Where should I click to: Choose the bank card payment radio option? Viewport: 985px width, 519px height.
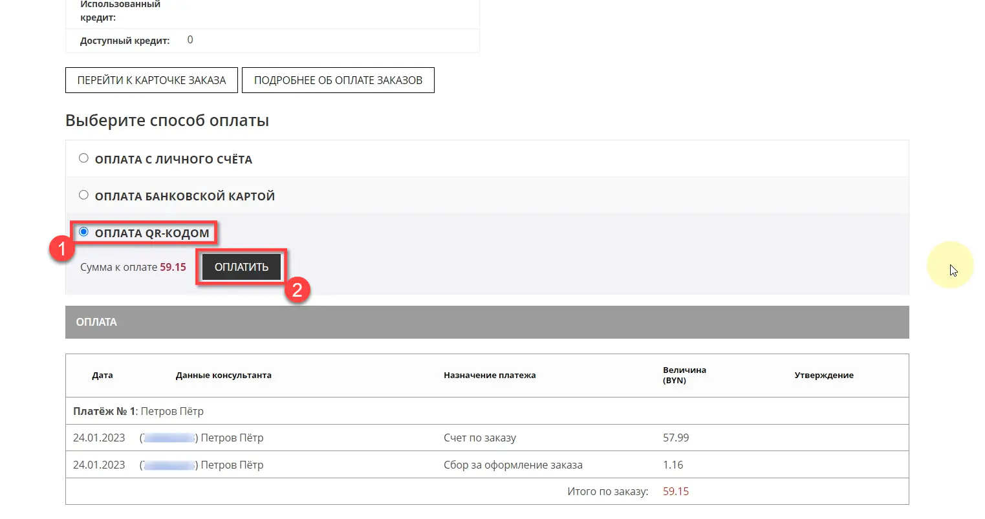(83, 195)
